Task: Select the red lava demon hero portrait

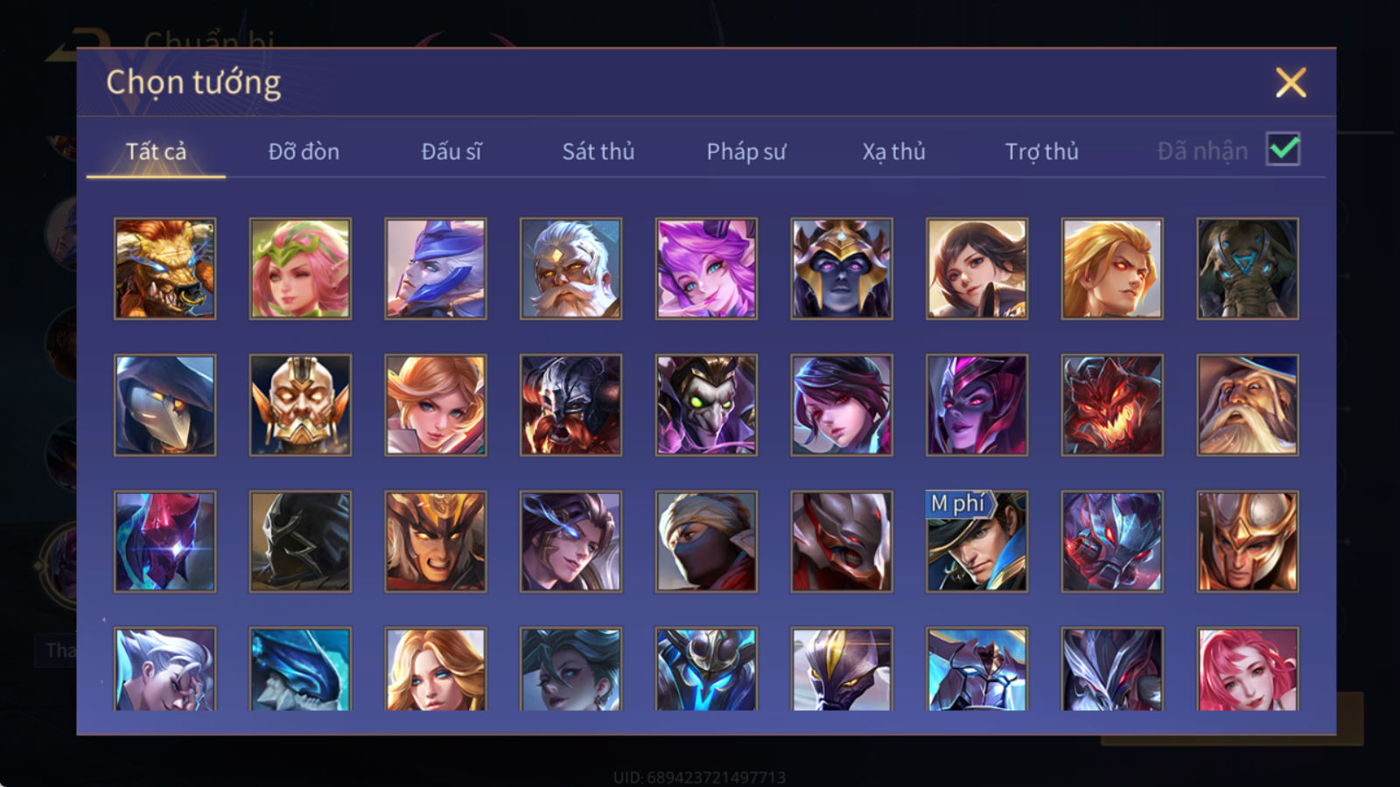Action: click(x=1112, y=405)
